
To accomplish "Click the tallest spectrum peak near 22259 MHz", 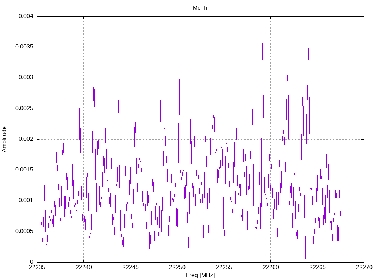I will (x=262, y=35).
